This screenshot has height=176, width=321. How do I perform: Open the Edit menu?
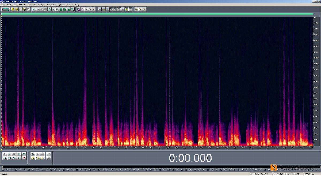pyautogui.click(x=9, y=5)
